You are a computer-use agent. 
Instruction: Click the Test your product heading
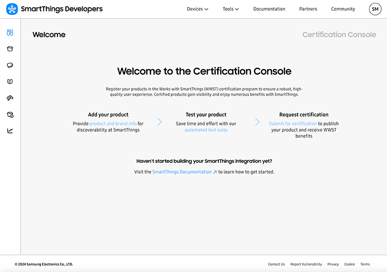pos(206,115)
